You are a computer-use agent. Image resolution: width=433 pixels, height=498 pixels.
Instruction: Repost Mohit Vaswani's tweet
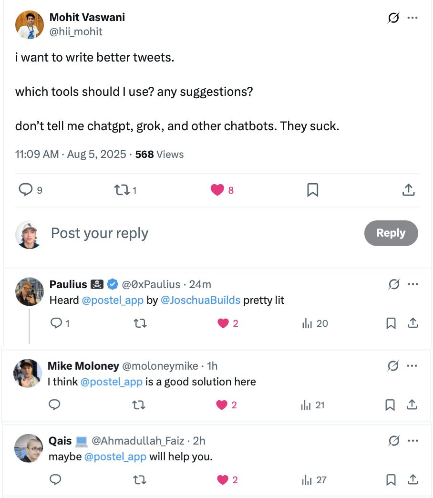pos(122,190)
